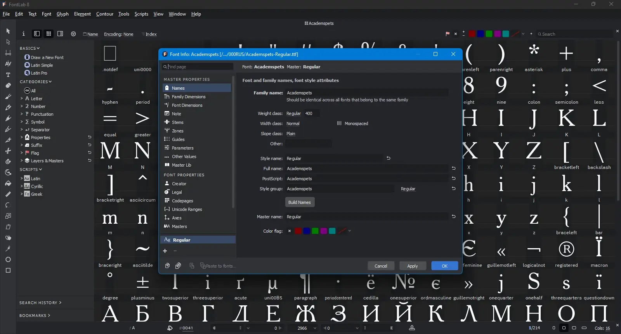Screen dimensions: 621x334
Task: Open the Scripts menu
Action: pos(141,14)
